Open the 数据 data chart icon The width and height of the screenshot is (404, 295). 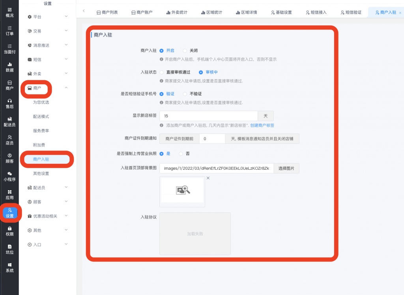(x=9, y=67)
